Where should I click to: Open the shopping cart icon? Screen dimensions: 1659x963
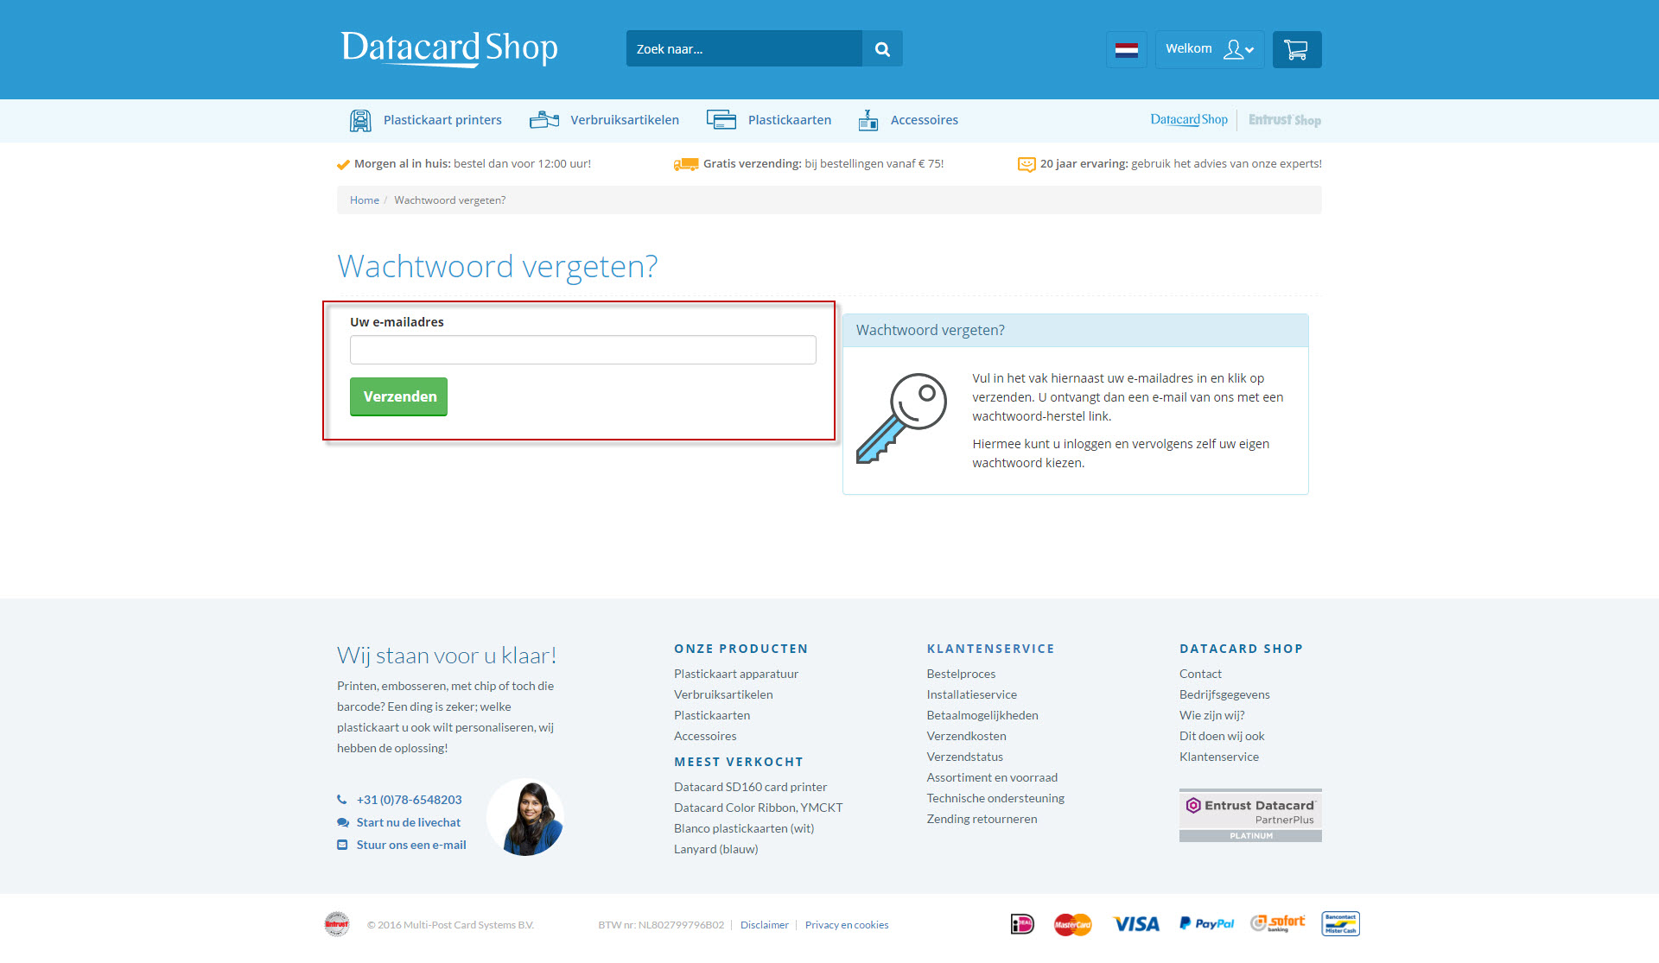(1296, 49)
